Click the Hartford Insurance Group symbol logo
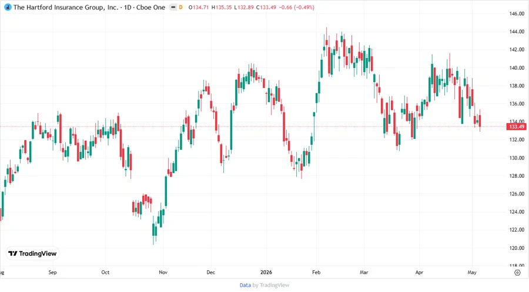 tap(8, 7)
